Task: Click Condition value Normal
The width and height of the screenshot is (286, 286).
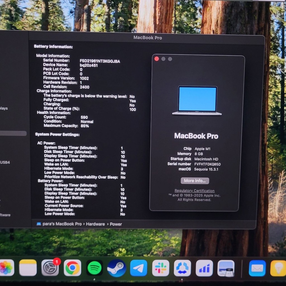Action: 87,122
